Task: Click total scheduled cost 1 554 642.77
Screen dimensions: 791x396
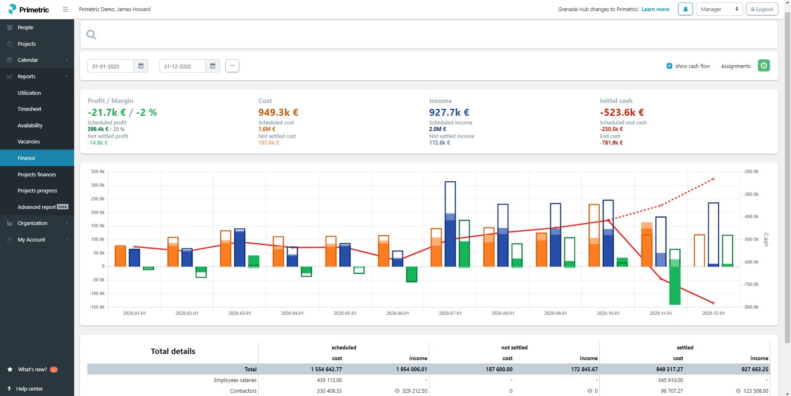Action: click(x=326, y=369)
